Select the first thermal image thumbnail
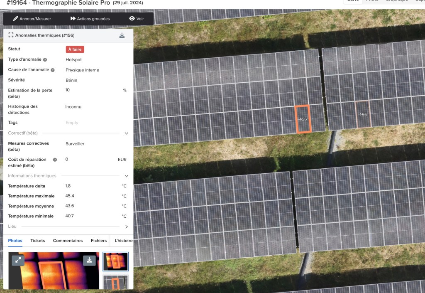 pos(115,261)
